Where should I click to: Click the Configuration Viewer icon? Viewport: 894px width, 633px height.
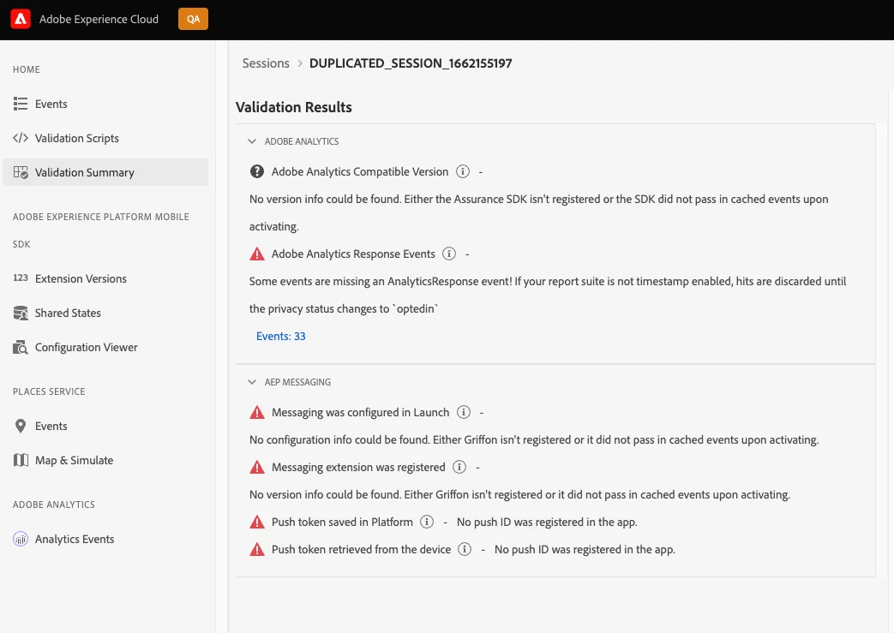tap(21, 347)
